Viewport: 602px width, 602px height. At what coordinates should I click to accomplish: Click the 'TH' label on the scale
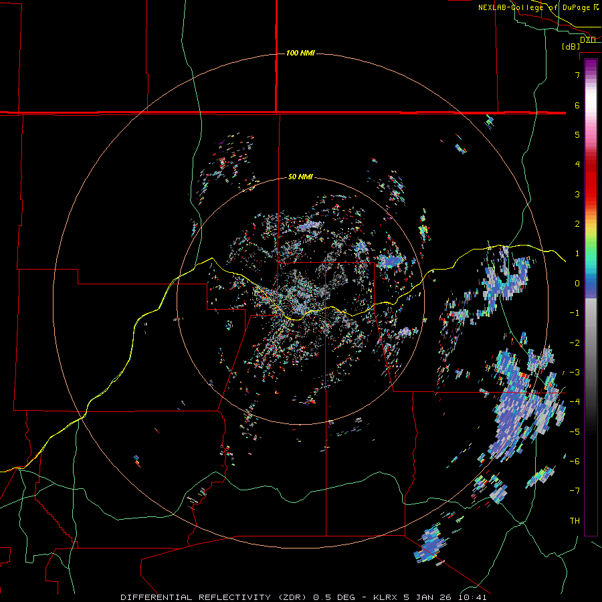(x=575, y=520)
